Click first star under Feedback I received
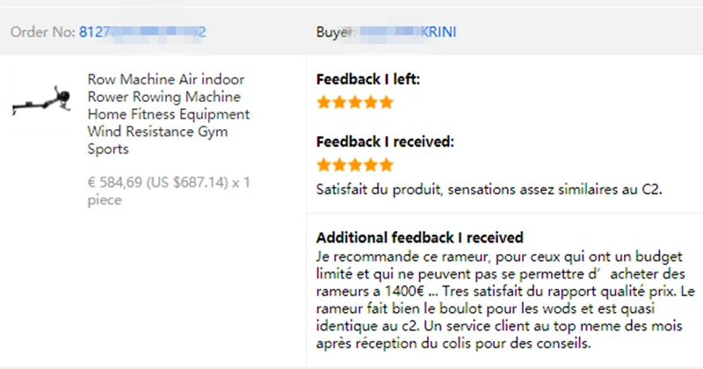 pos(323,165)
